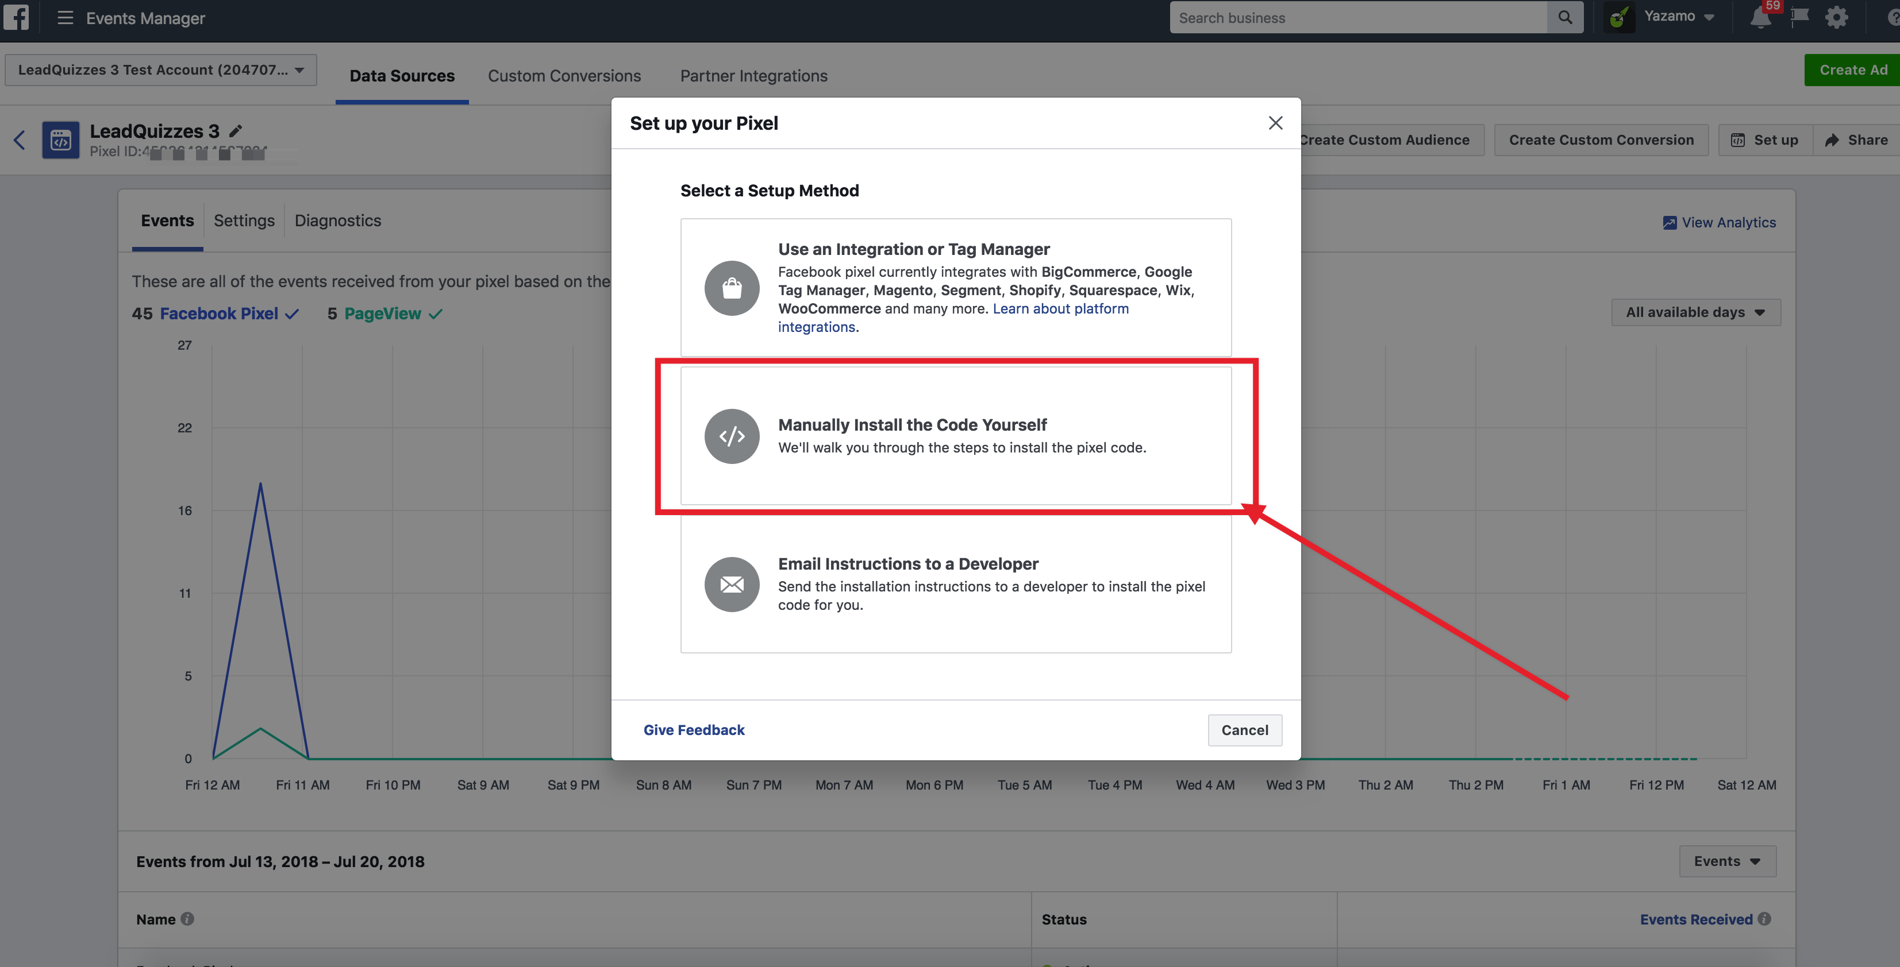Screen dimensions: 1900x967
Task: Switch to the Data Sources tab
Action: [402, 76]
